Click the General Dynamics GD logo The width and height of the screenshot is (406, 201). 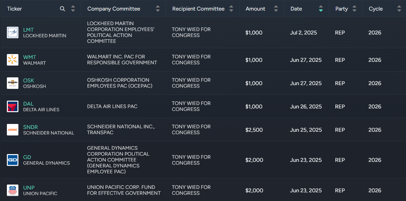click(13, 160)
